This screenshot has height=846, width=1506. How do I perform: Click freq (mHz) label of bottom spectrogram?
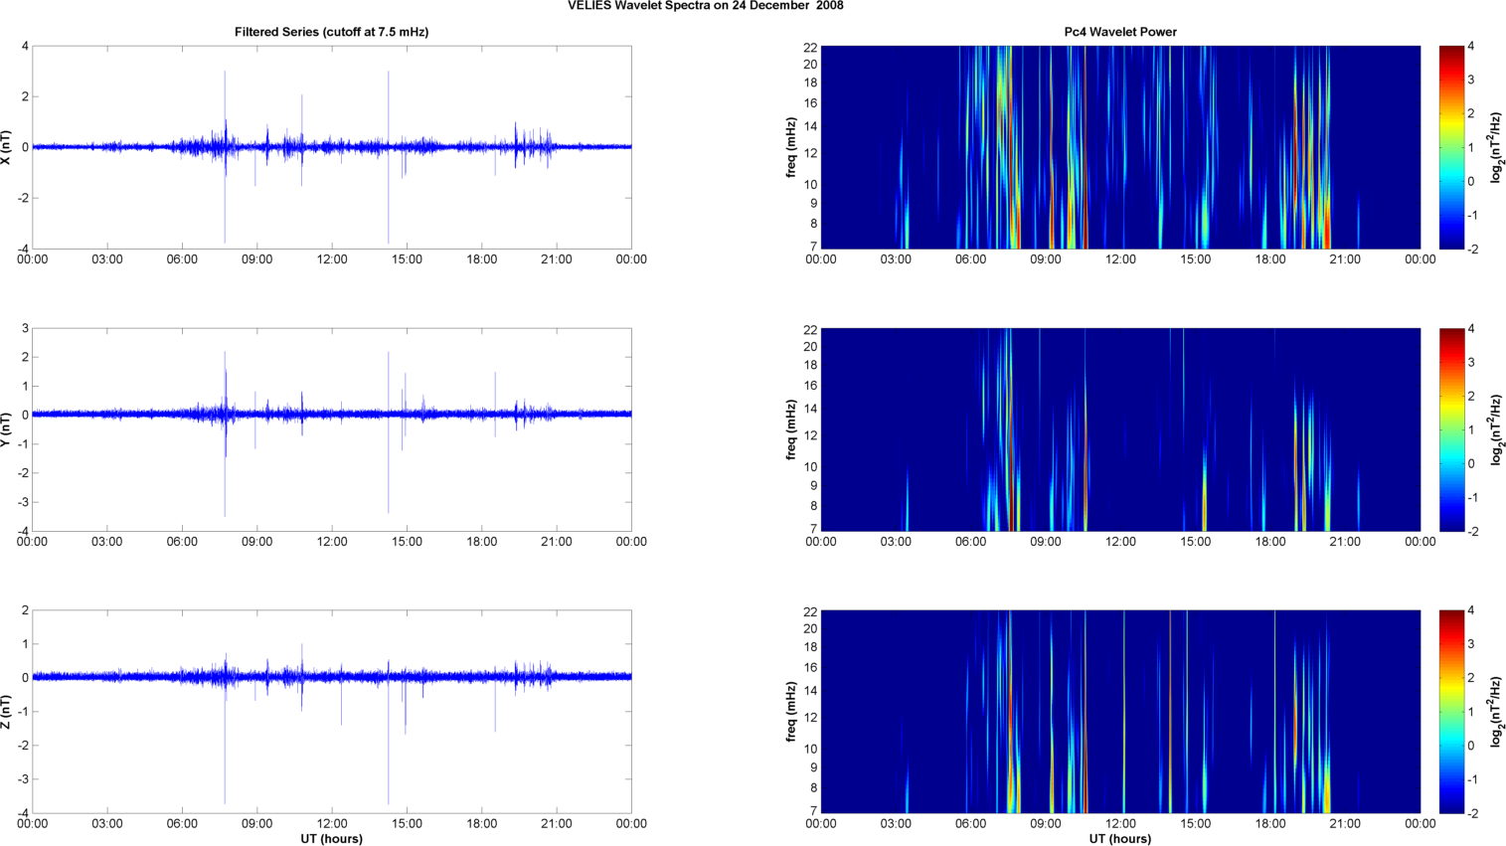point(791,712)
